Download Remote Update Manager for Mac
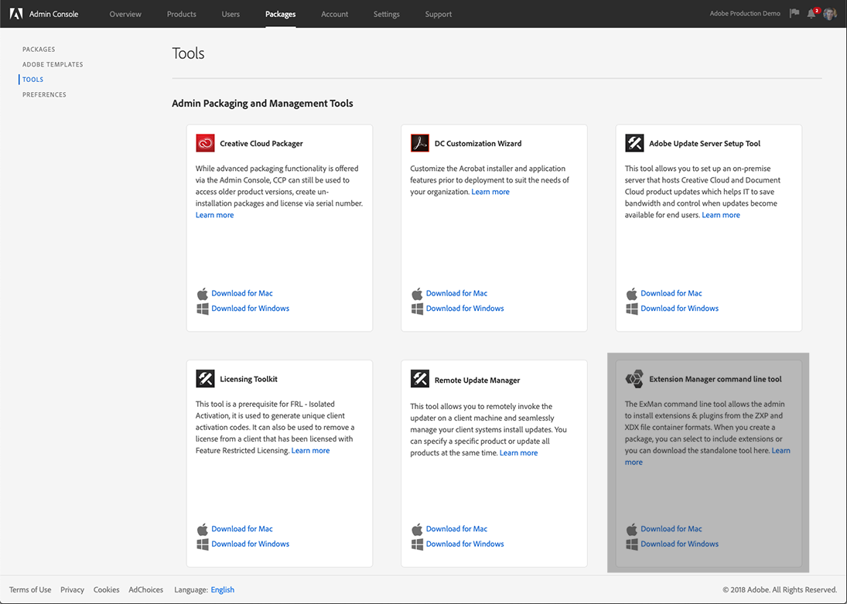 coord(456,529)
